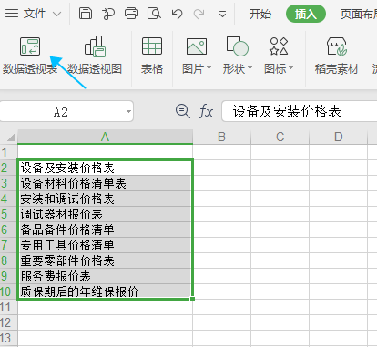The image size is (377, 347).
Task: Click the Print Preview icon
Action: coord(154,14)
